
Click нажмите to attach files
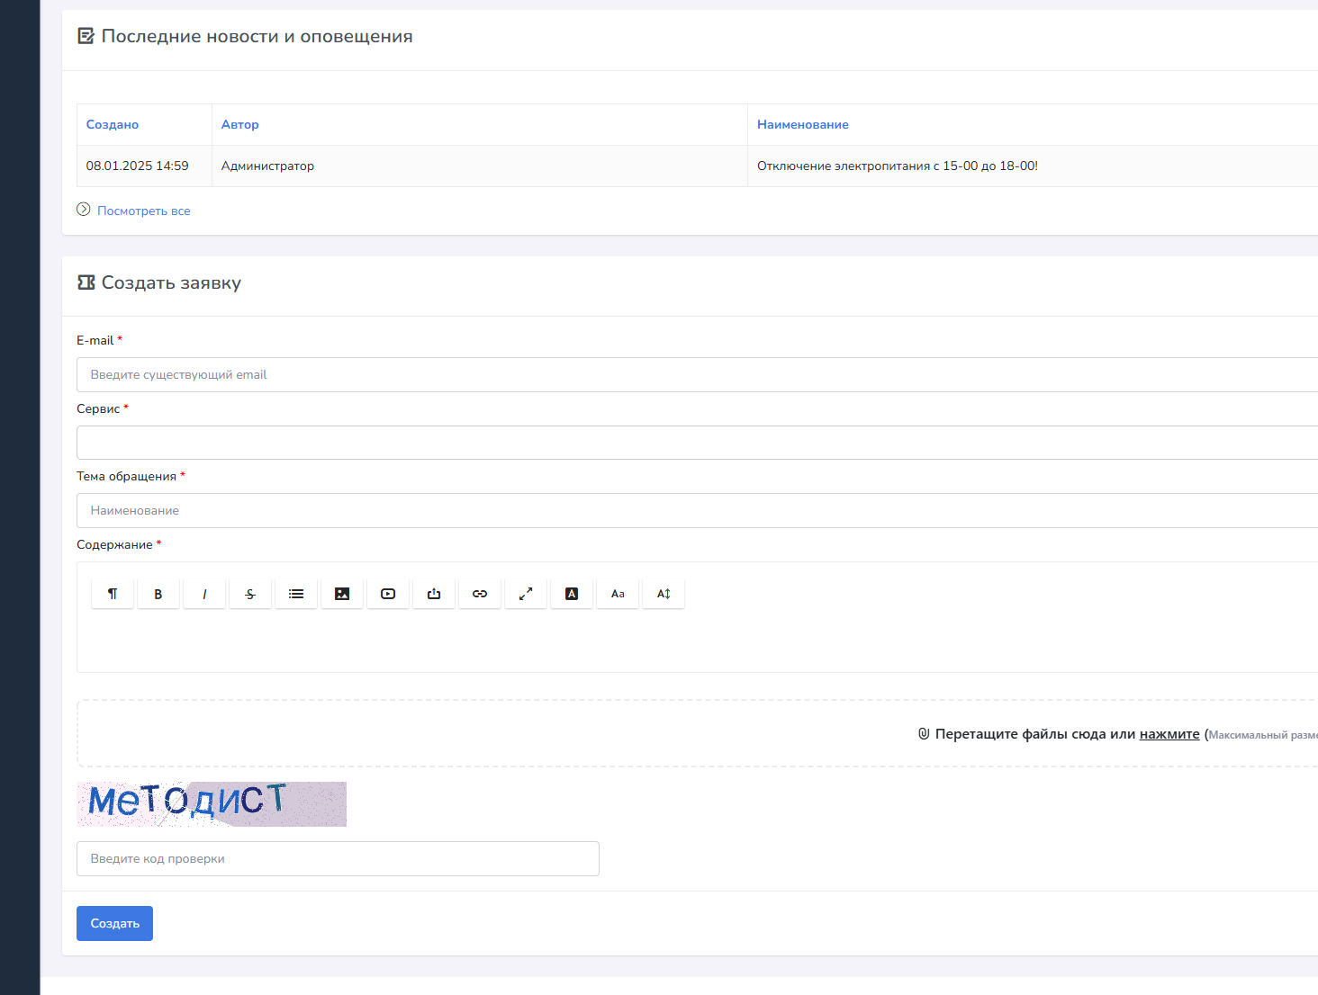(1169, 734)
